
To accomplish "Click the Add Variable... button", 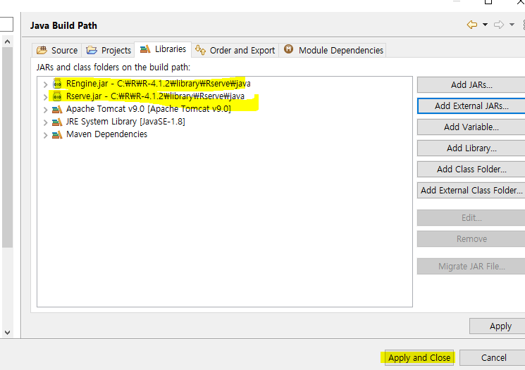I will coord(471,127).
